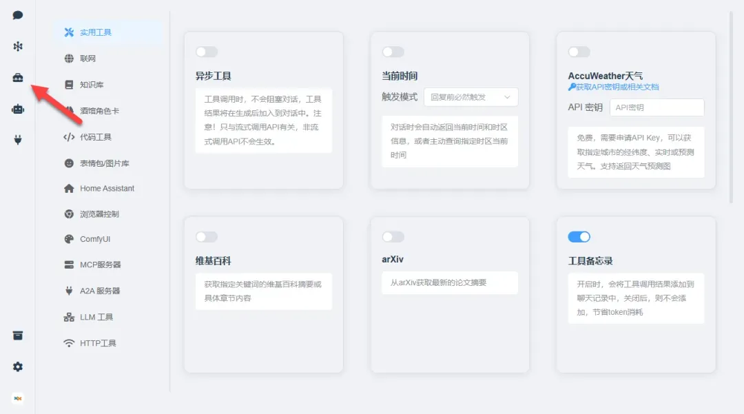Click the book icon beside 知识库
744x414 pixels.
pyautogui.click(x=70, y=85)
